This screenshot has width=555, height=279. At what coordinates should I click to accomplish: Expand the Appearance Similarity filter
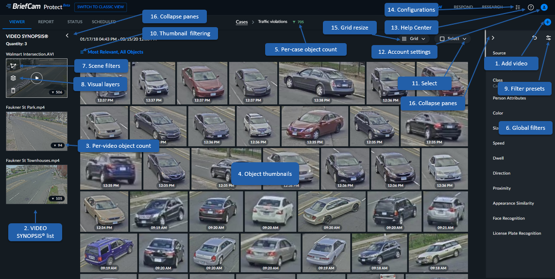[x=513, y=203]
